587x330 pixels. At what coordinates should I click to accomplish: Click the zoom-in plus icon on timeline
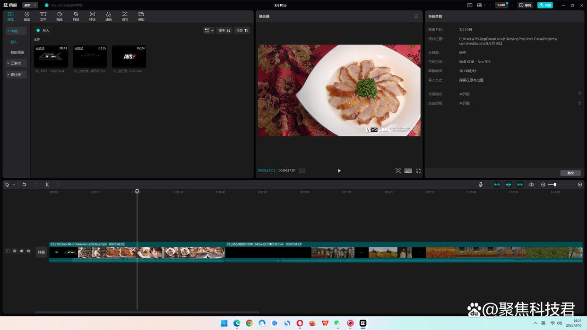tap(580, 185)
